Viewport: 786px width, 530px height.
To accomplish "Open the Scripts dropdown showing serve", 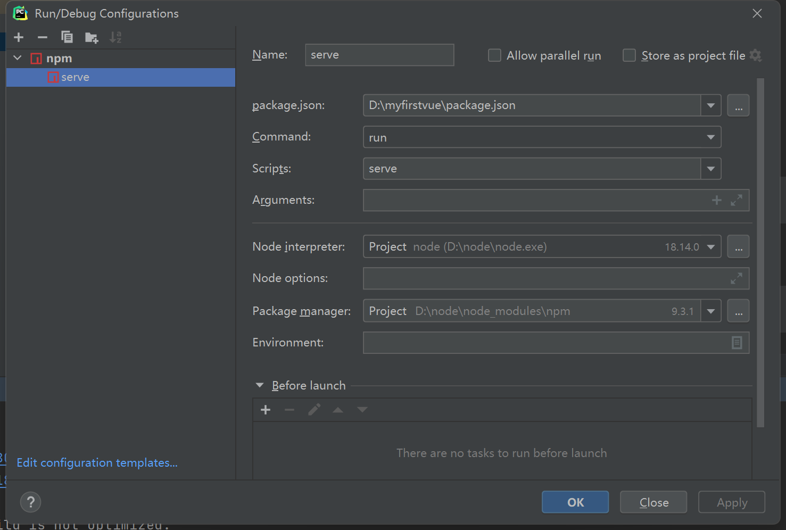I will [711, 169].
